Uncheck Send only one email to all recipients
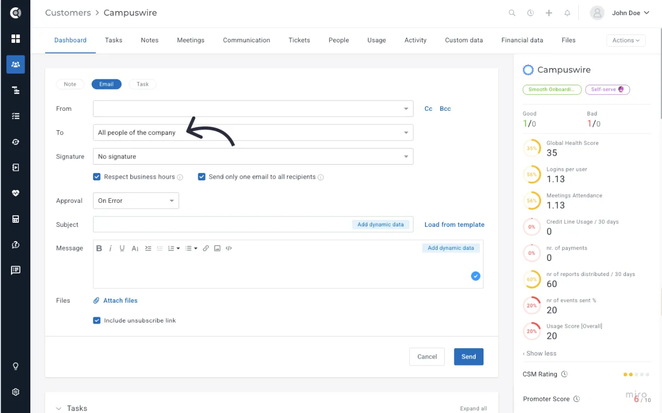This screenshot has height=413, width=662. (x=201, y=177)
